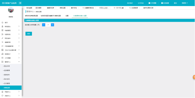Select the 消息中心 chat bubble icon

pyautogui.click(x=2, y=96)
